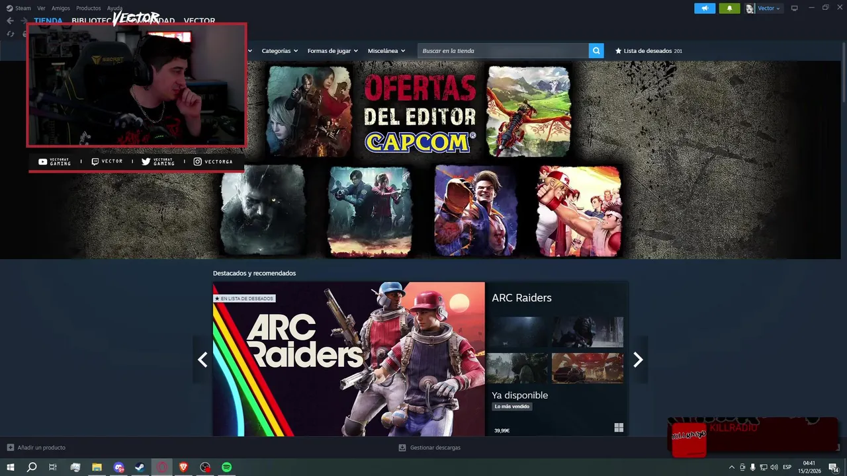Open the Ayuda menu
The height and width of the screenshot is (476, 847).
point(114,8)
